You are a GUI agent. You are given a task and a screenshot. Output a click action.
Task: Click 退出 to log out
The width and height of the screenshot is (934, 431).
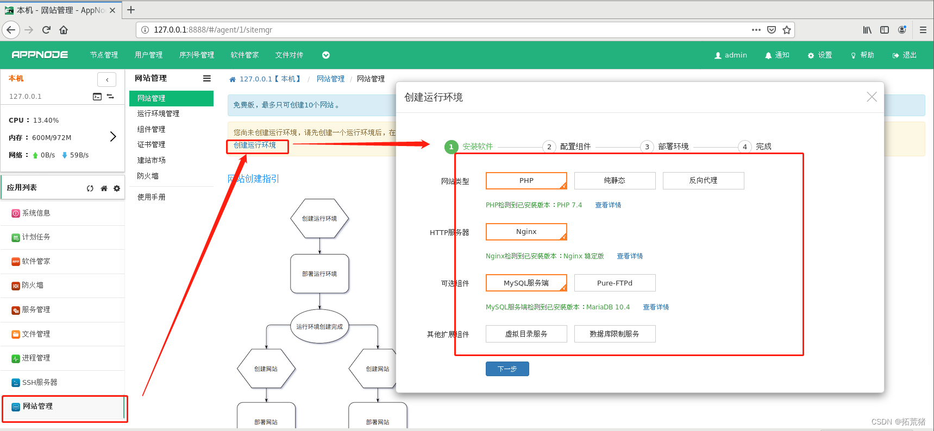[905, 55]
